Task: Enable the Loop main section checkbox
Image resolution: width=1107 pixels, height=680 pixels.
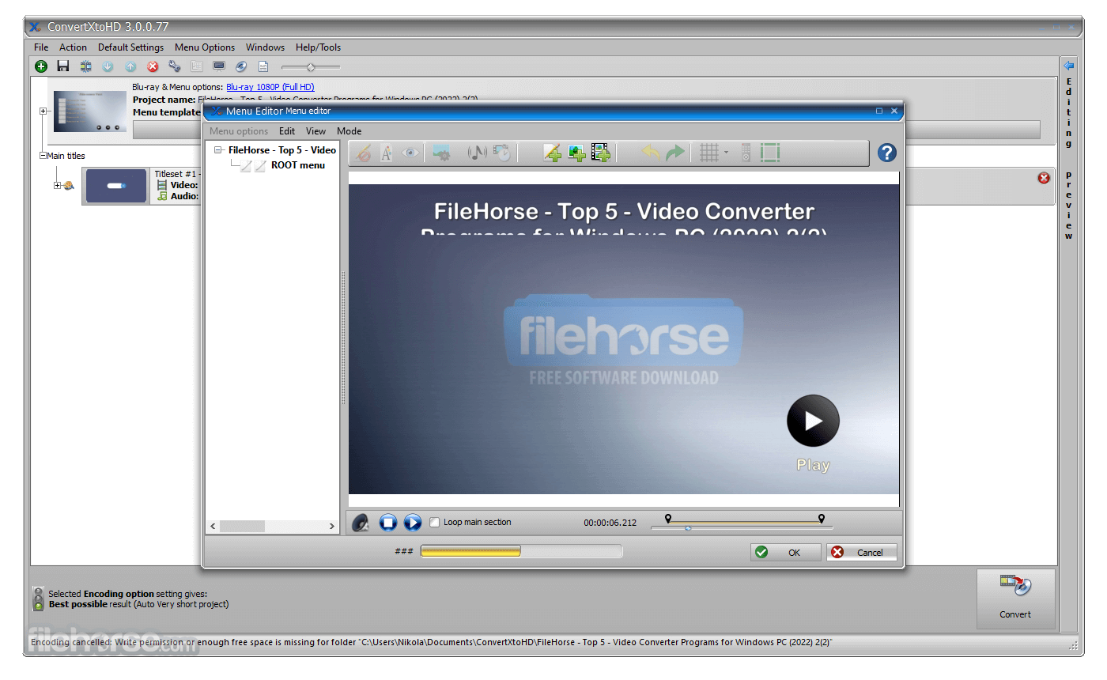Action: click(434, 522)
